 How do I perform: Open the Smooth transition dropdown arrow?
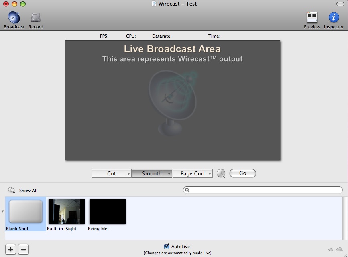(169, 174)
